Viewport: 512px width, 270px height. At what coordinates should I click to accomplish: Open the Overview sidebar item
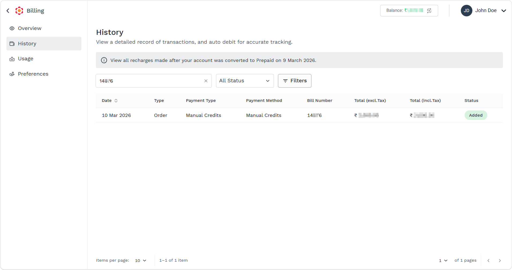pos(44,28)
